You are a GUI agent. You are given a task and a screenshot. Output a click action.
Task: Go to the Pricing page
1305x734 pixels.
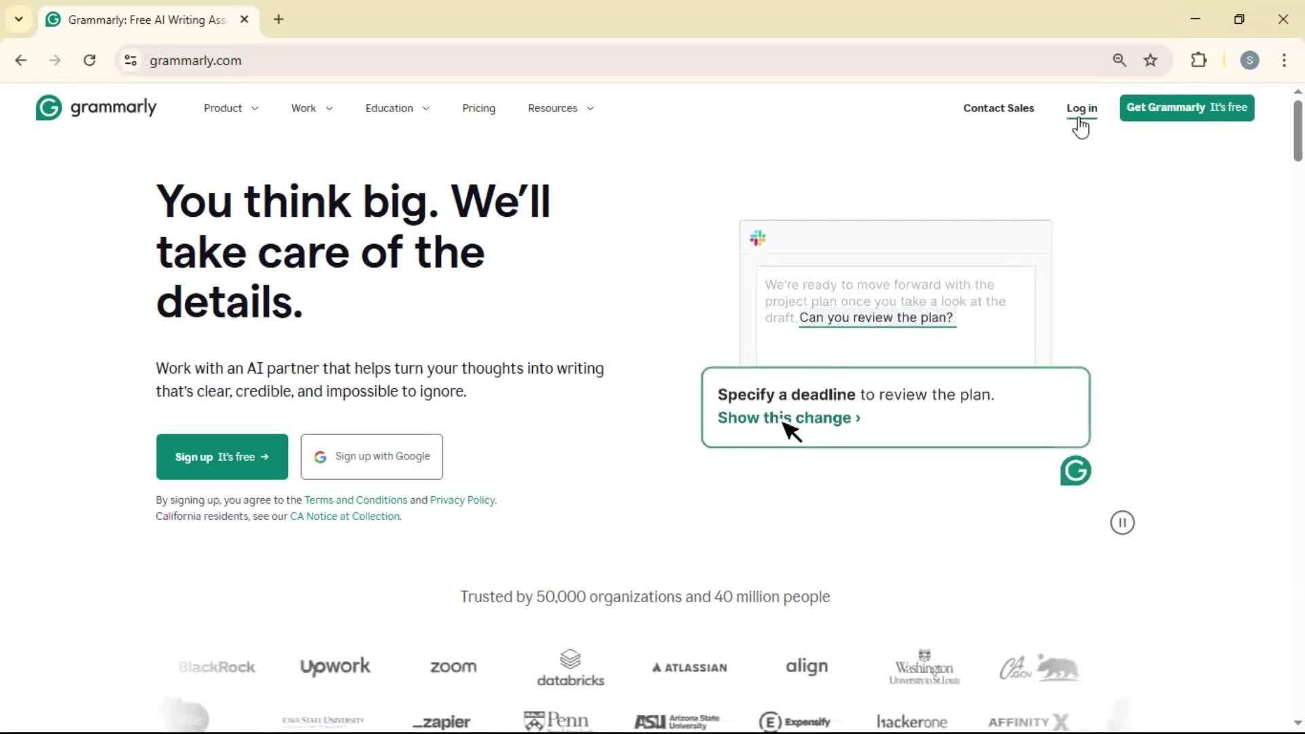pos(478,108)
